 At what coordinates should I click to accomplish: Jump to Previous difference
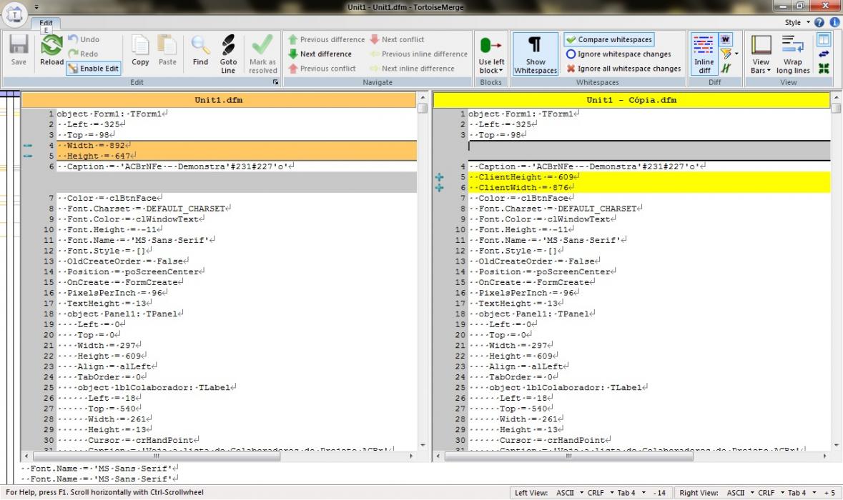tap(326, 39)
